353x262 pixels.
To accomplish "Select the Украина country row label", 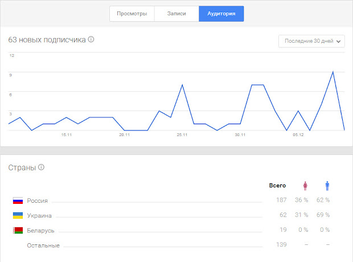I will pos(39,216).
